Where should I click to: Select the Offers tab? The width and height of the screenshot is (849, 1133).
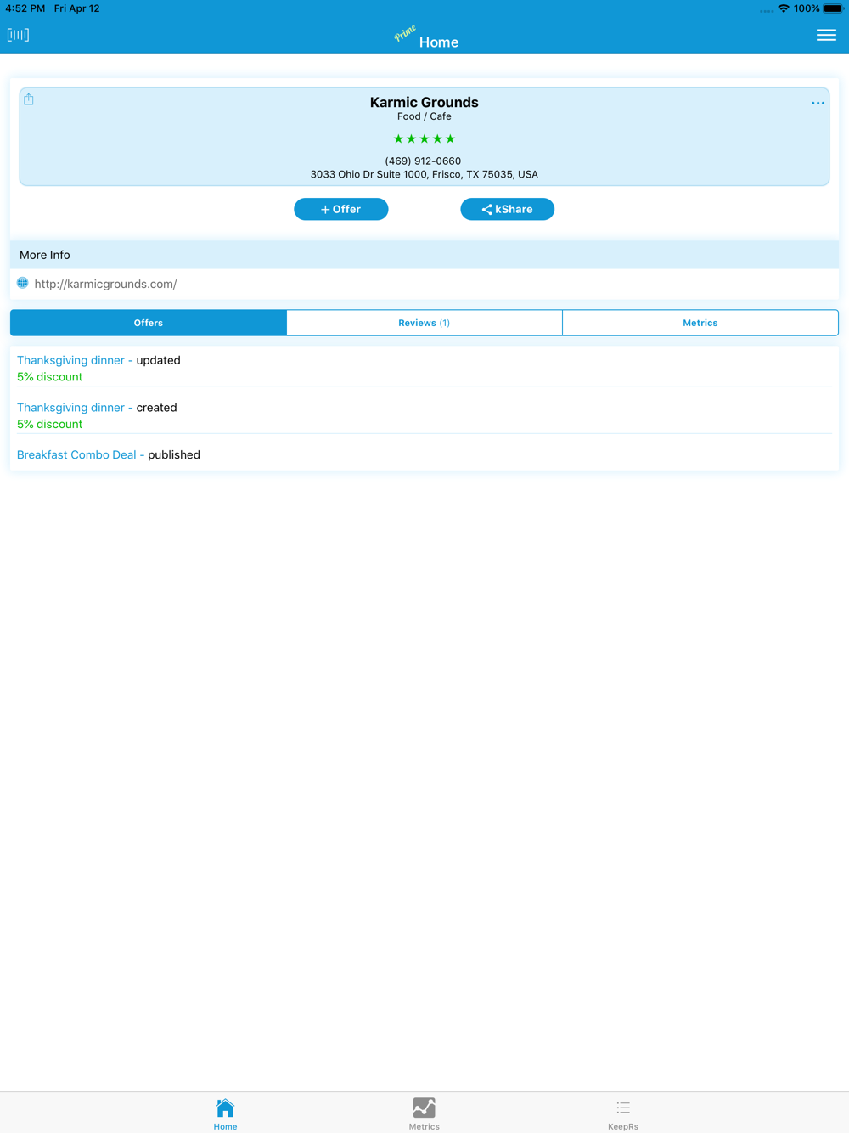point(149,323)
